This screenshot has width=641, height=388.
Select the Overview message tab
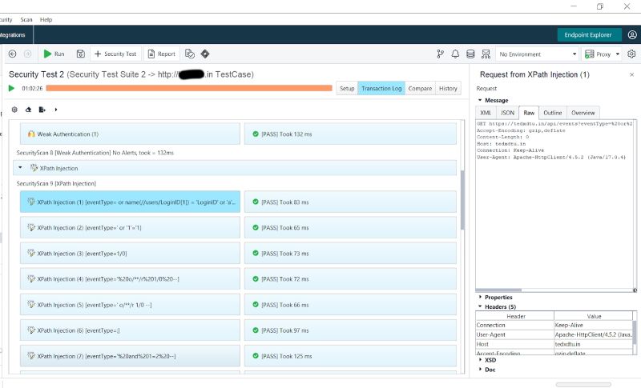(x=583, y=113)
